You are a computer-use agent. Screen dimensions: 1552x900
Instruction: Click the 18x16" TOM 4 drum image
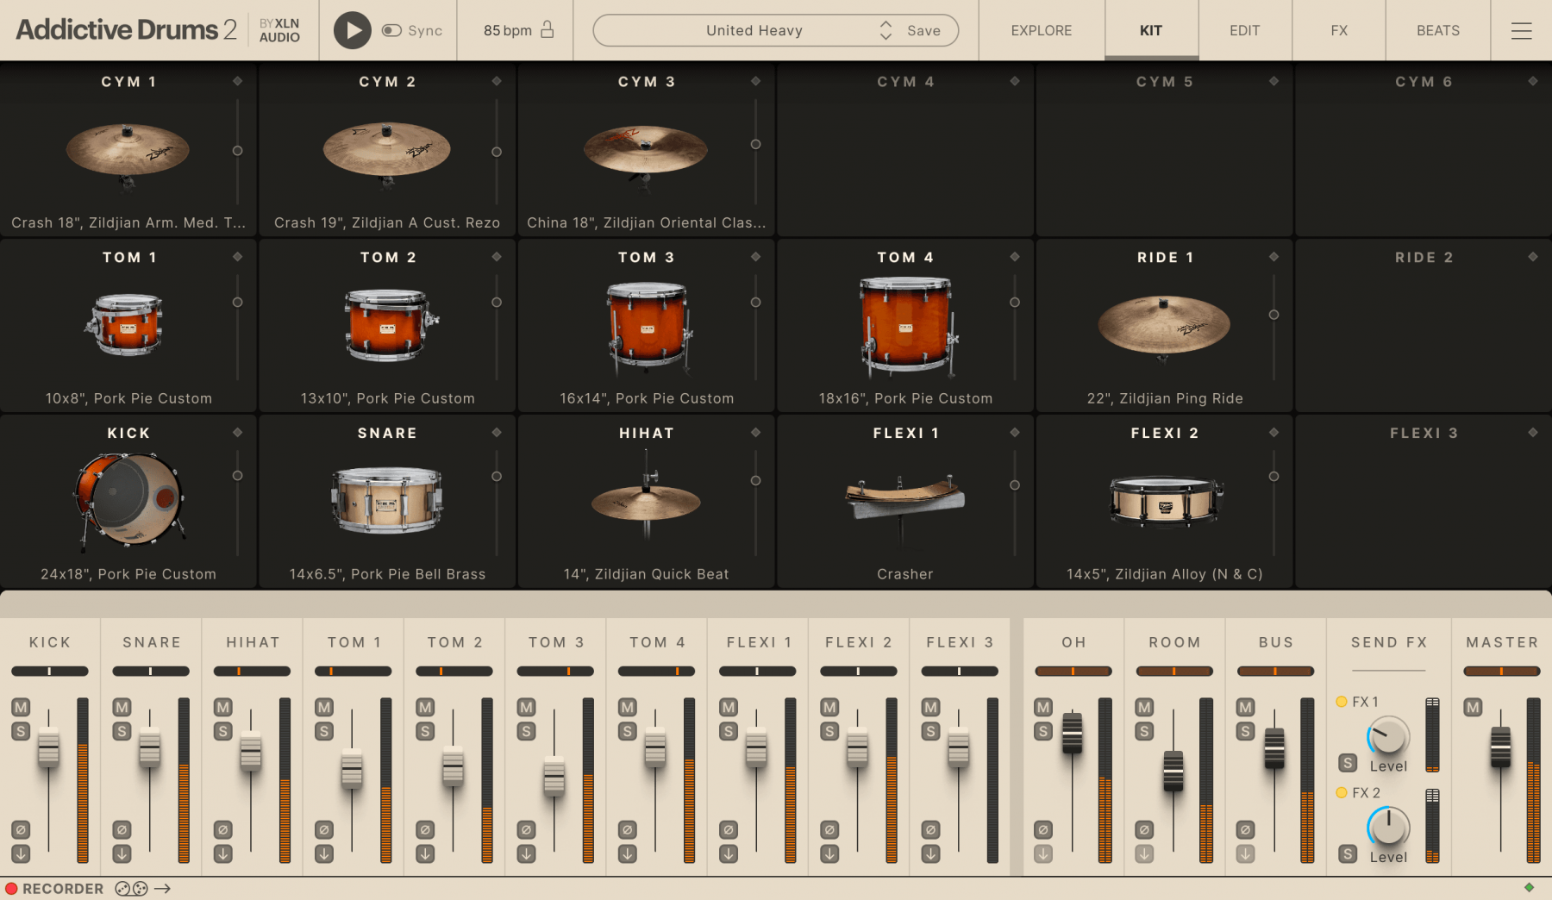coord(907,326)
